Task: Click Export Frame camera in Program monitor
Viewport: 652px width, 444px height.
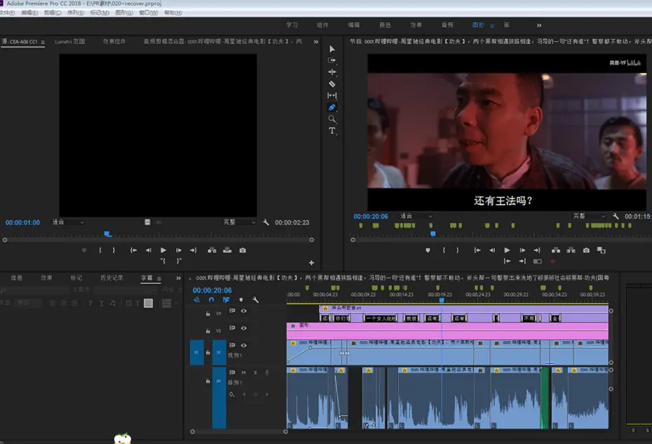Action: click(x=586, y=250)
